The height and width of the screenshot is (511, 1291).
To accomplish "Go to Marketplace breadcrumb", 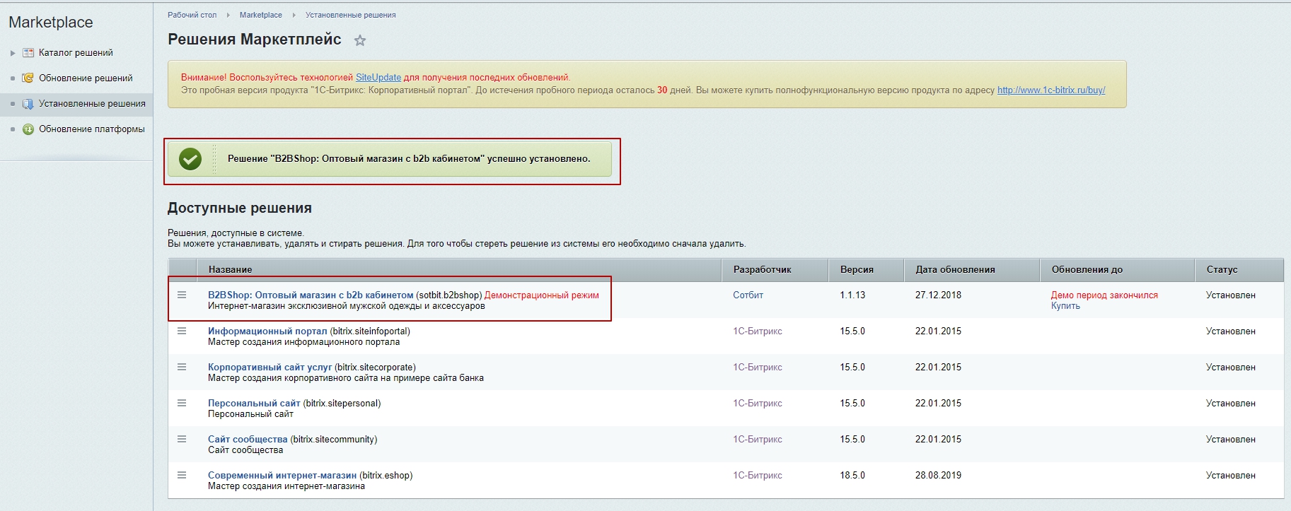I will coord(260,15).
